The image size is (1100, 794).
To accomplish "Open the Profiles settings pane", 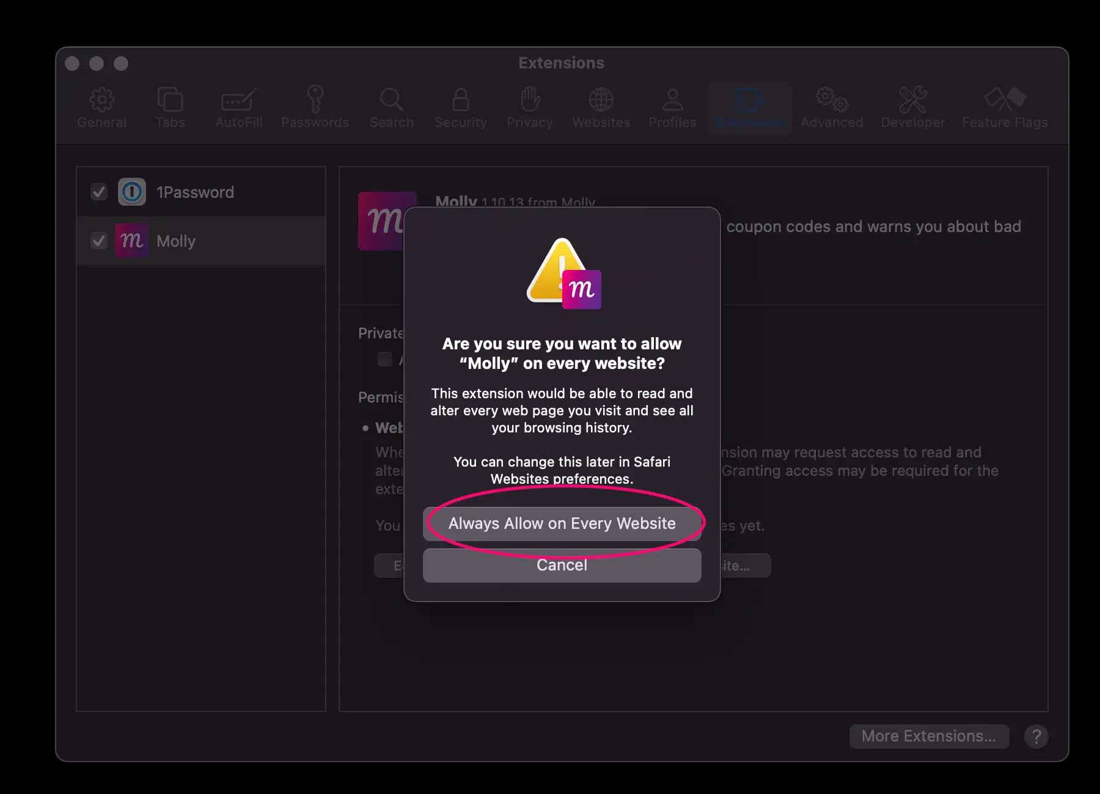I will [672, 107].
